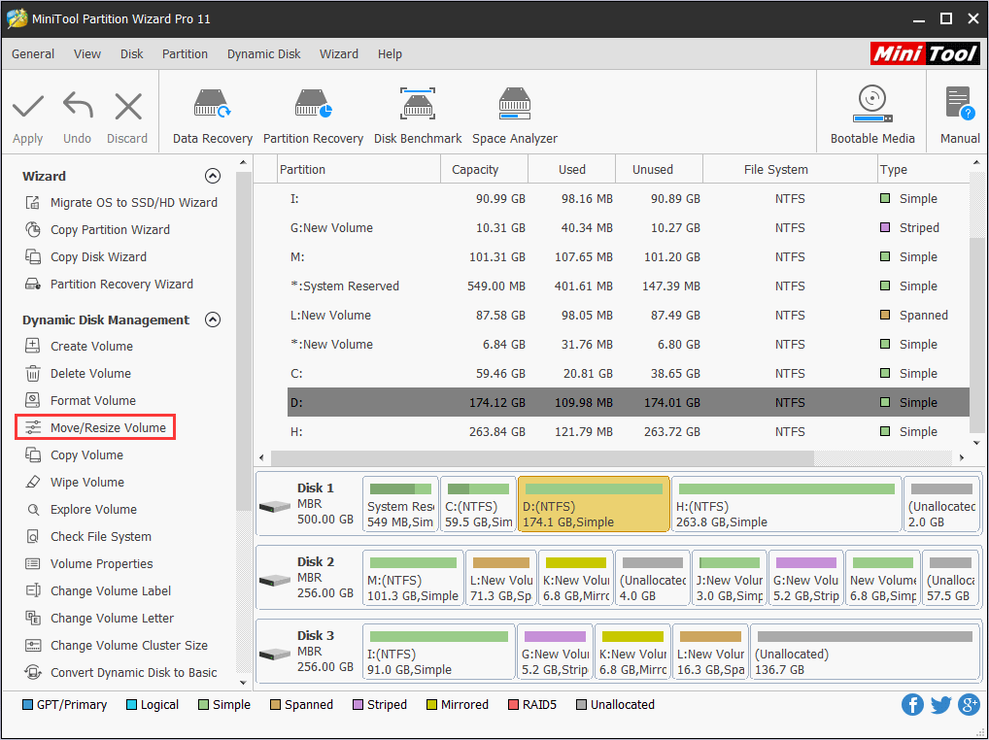The image size is (989, 740).
Task: Choose Change Volume Cluster Size
Action: (116, 645)
